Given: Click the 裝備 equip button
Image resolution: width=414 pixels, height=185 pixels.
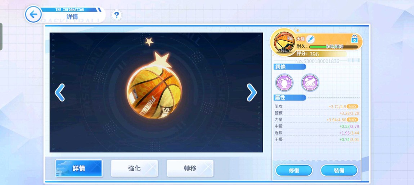Looking at the screenshot, I should (x=339, y=171).
